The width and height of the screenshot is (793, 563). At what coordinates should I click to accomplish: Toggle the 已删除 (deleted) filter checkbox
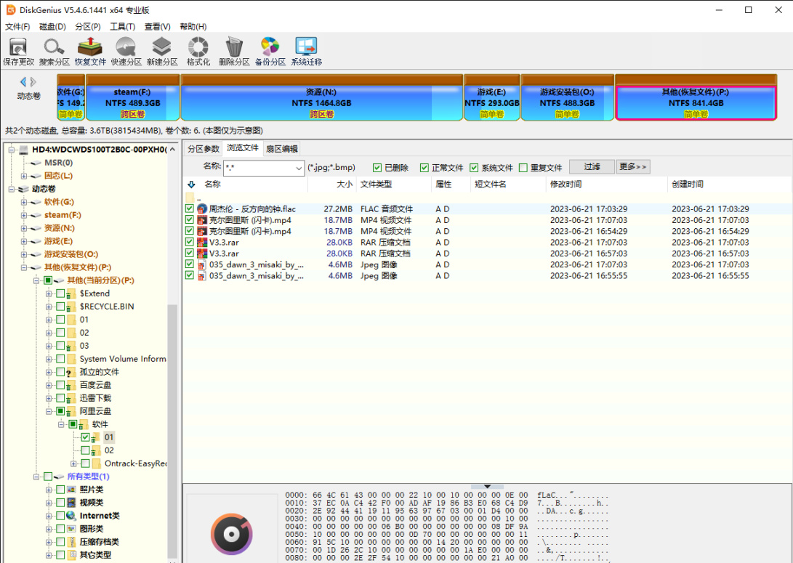point(377,167)
